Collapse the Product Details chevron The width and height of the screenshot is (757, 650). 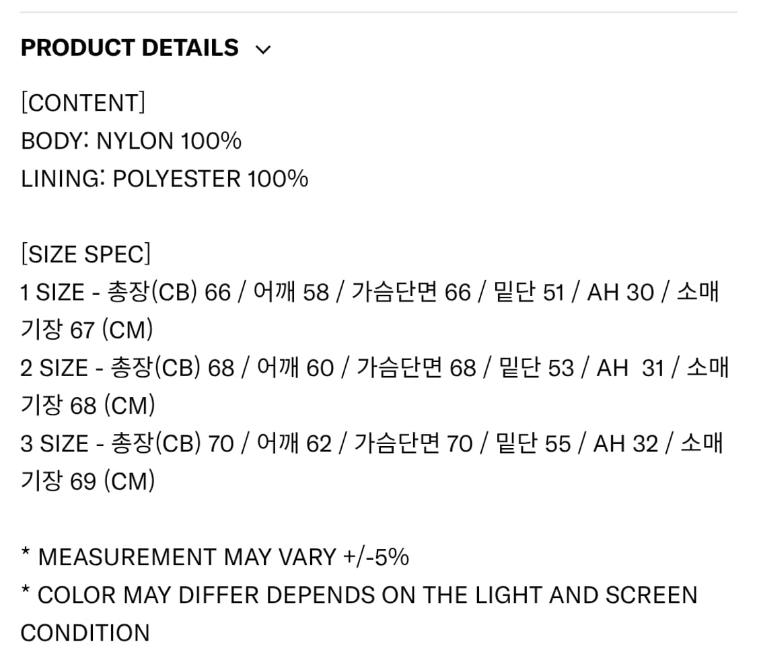click(x=263, y=49)
